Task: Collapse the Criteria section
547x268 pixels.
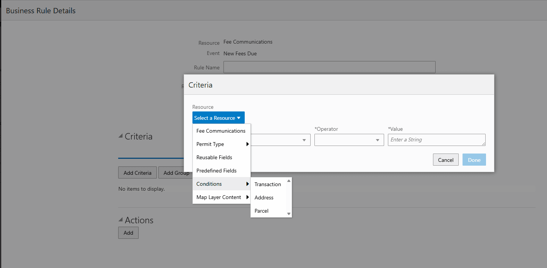Action: pyautogui.click(x=120, y=136)
